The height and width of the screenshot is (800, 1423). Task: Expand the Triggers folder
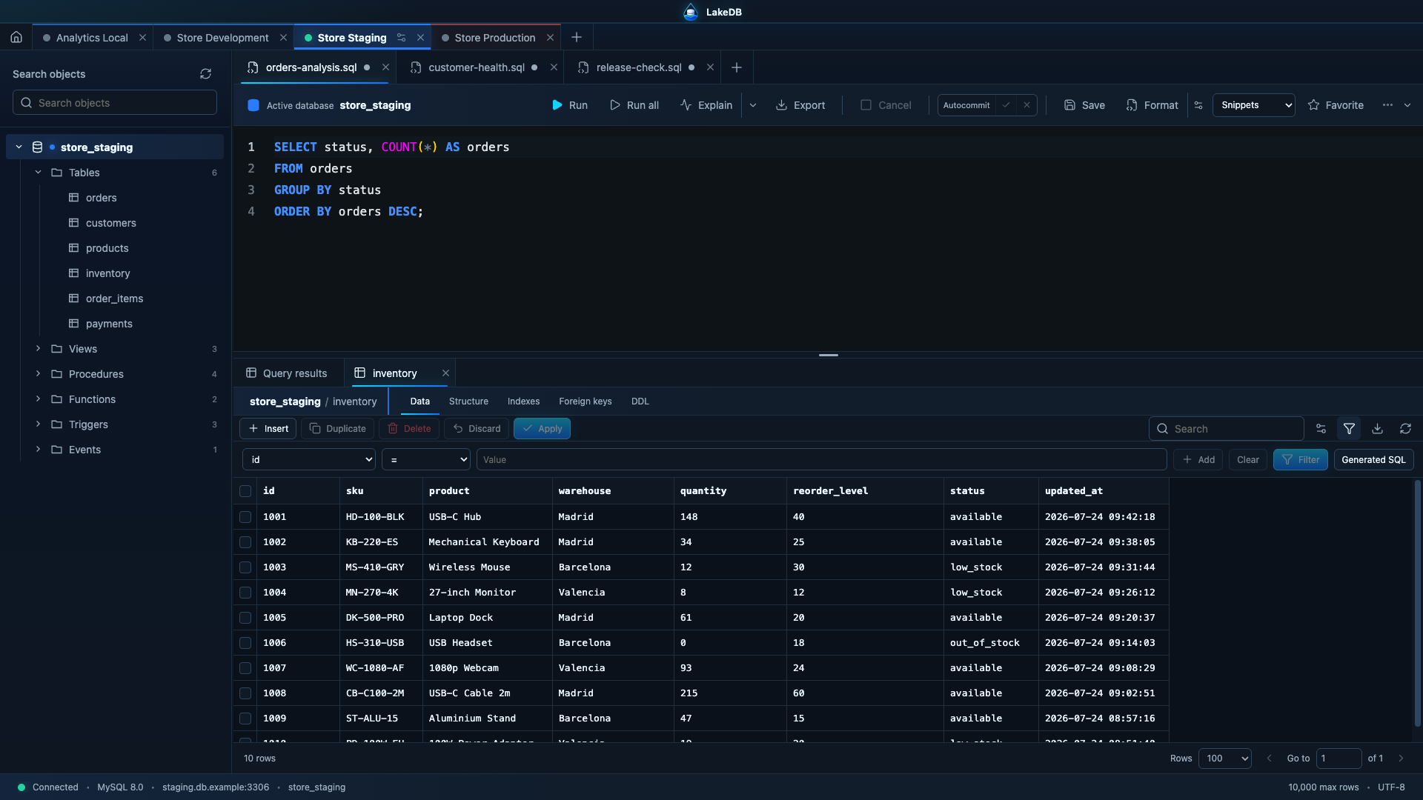38,424
